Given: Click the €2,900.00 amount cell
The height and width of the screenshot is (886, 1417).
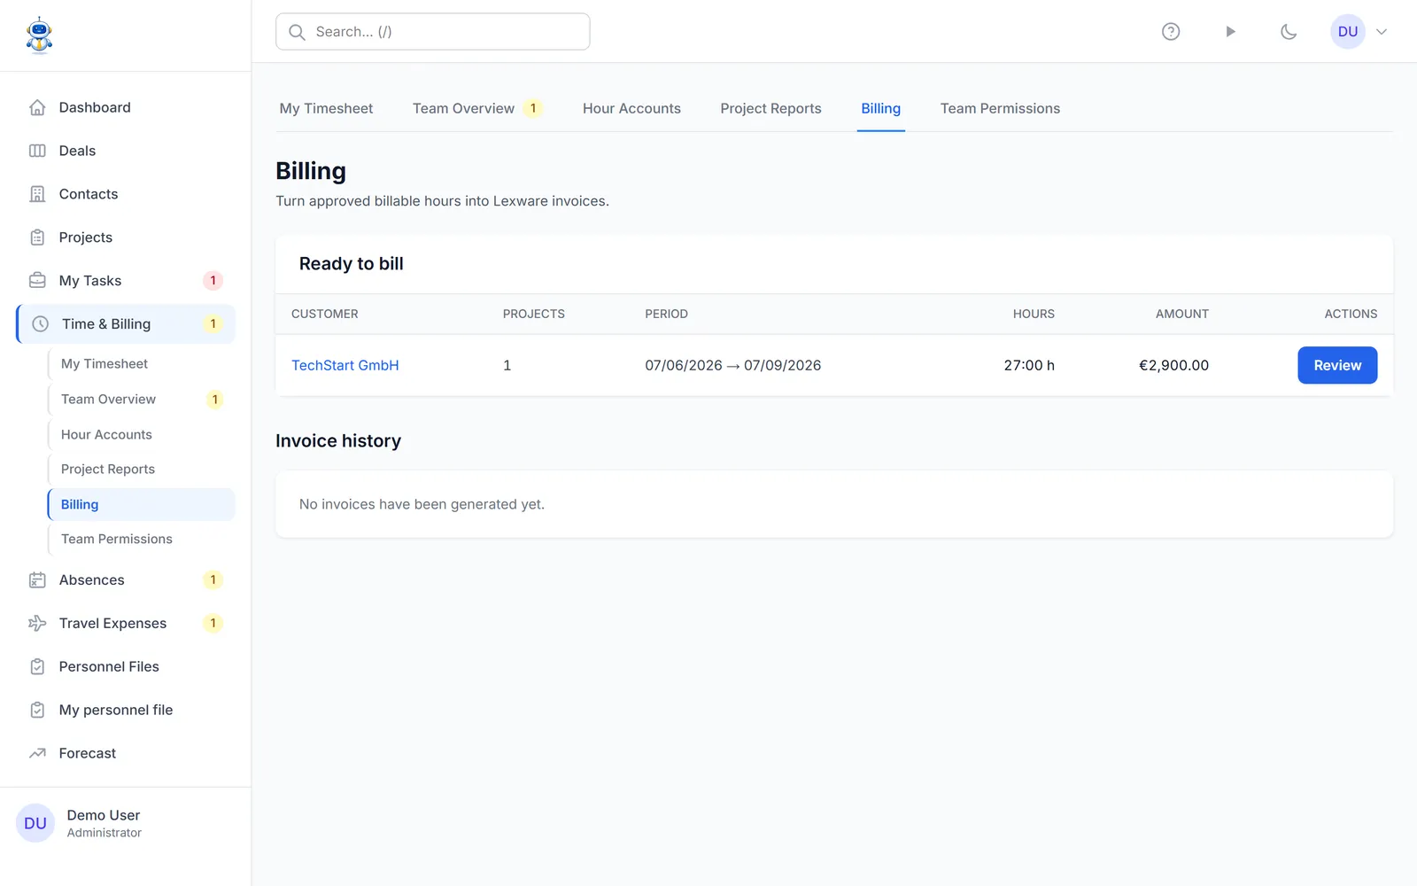Looking at the screenshot, I should tap(1173, 365).
